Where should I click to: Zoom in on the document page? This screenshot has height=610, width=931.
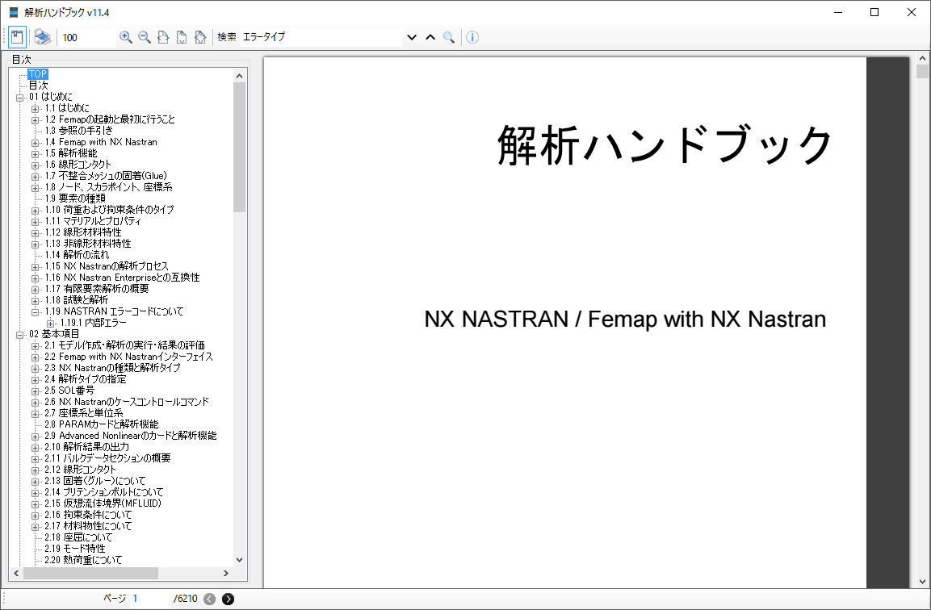click(126, 36)
